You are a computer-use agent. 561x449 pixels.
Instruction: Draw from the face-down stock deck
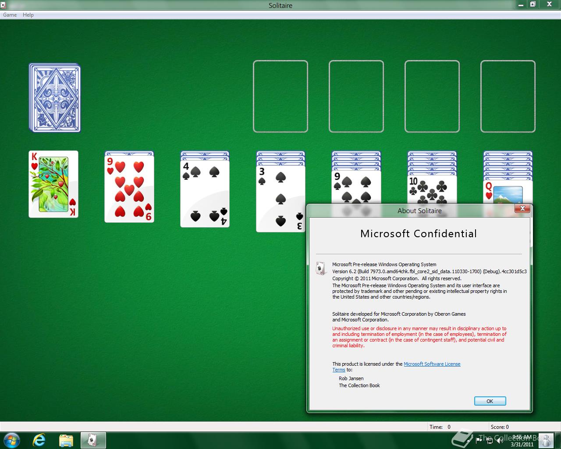tap(55, 97)
